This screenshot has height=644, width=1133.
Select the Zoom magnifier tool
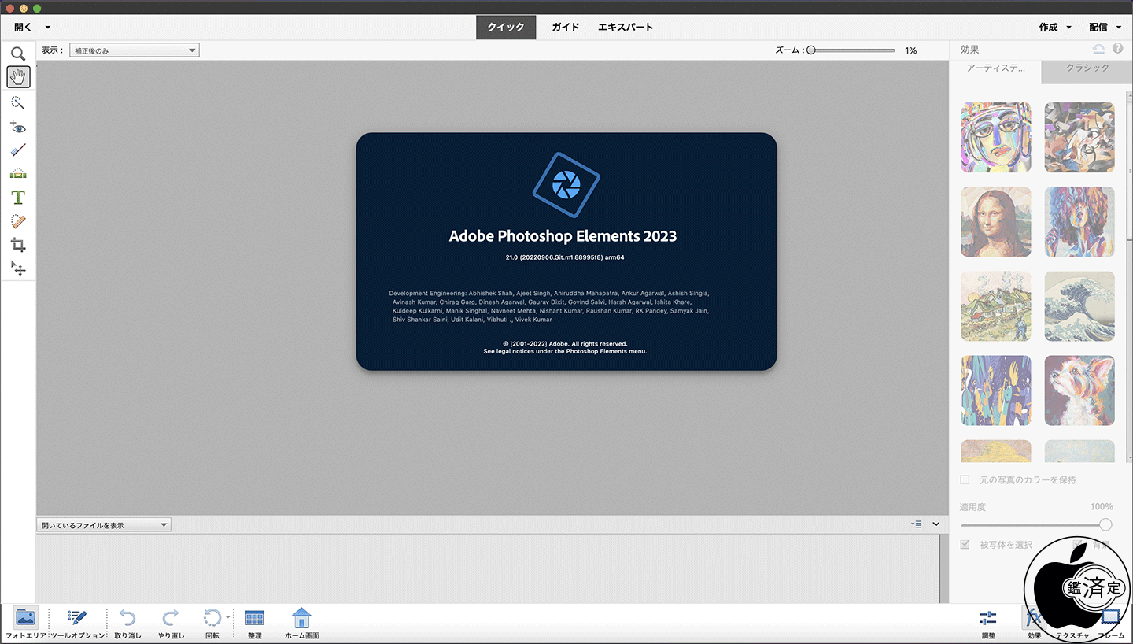18,54
